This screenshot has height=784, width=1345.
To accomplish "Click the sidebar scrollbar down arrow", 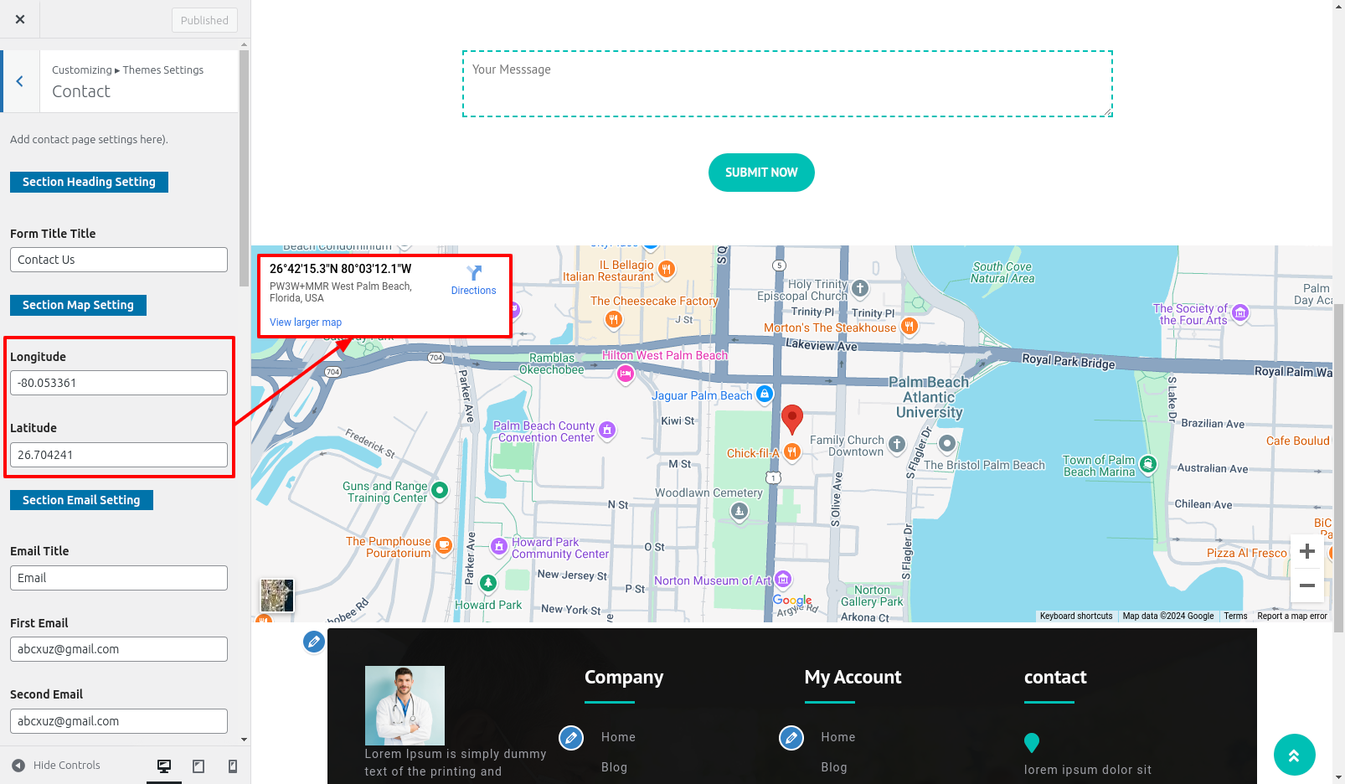I will pos(244,740).
